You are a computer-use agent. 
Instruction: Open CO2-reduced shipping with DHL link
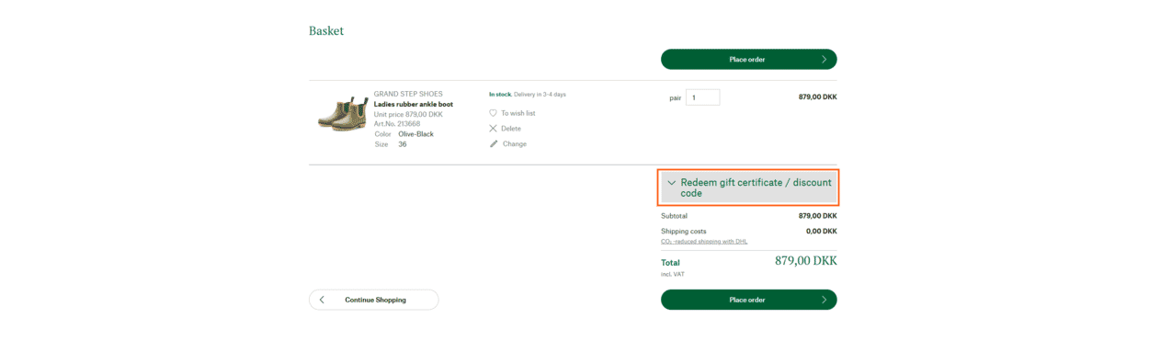pos(704,242)
